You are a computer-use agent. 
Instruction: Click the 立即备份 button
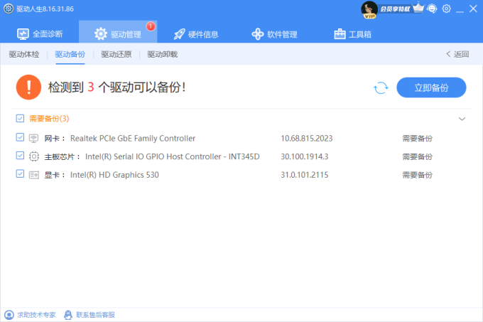(x=431, y=87)
